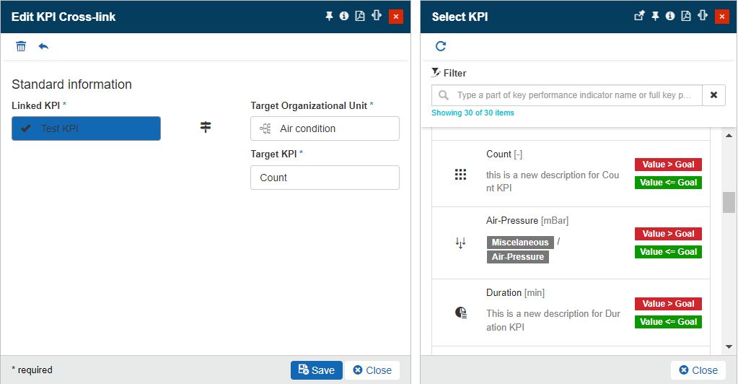Click the Miscellaneous category tag
738x384 pixels.
point(520,243)
